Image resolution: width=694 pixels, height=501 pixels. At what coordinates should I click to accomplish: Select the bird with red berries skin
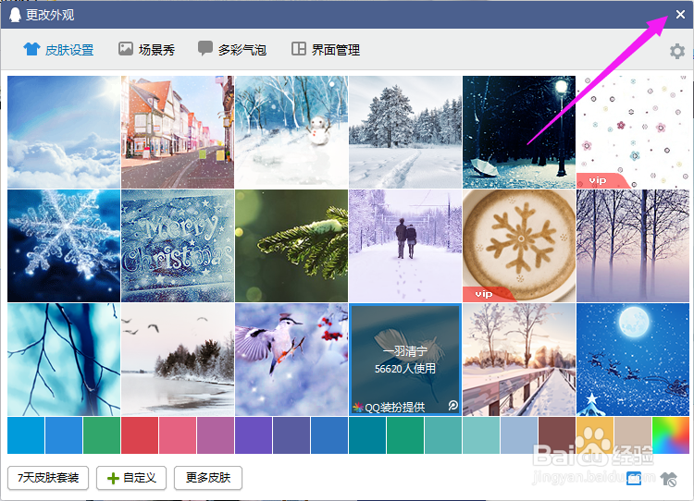point(291,359)
